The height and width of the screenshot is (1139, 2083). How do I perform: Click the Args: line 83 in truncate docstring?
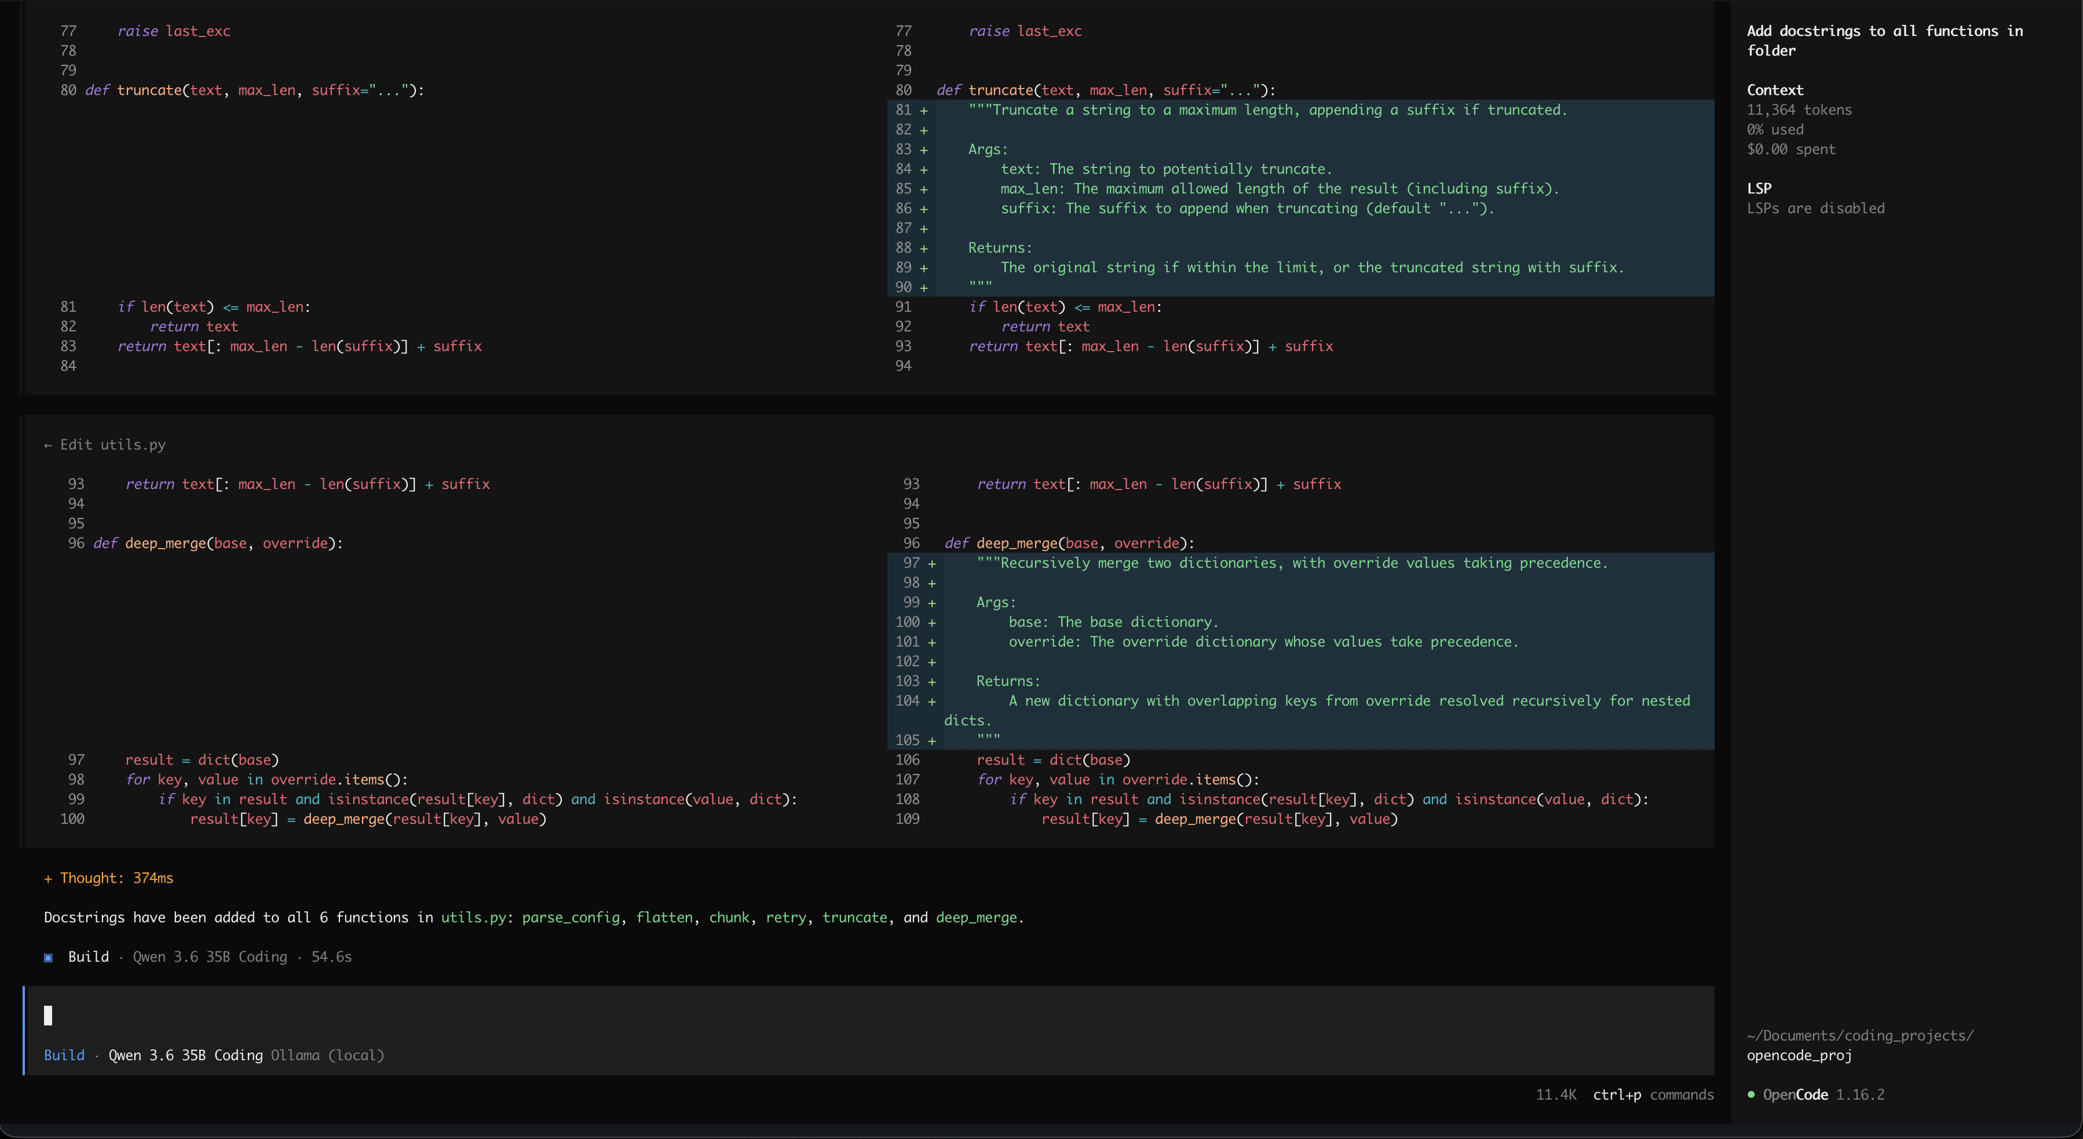[x=988, y=149]
